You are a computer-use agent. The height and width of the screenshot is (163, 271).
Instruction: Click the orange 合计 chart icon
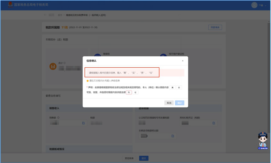tap(53, 66)
